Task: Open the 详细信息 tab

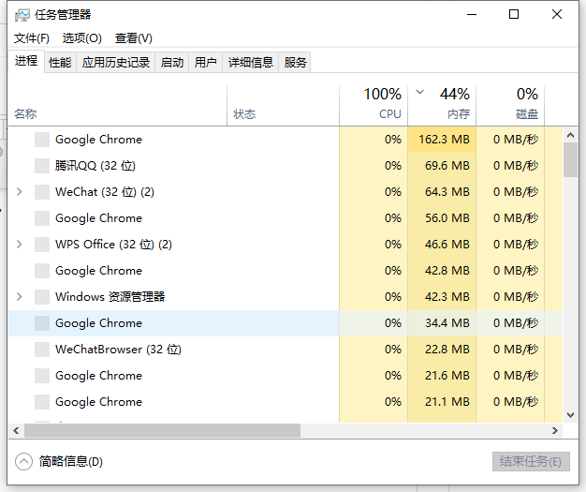Action: [250, 63]
